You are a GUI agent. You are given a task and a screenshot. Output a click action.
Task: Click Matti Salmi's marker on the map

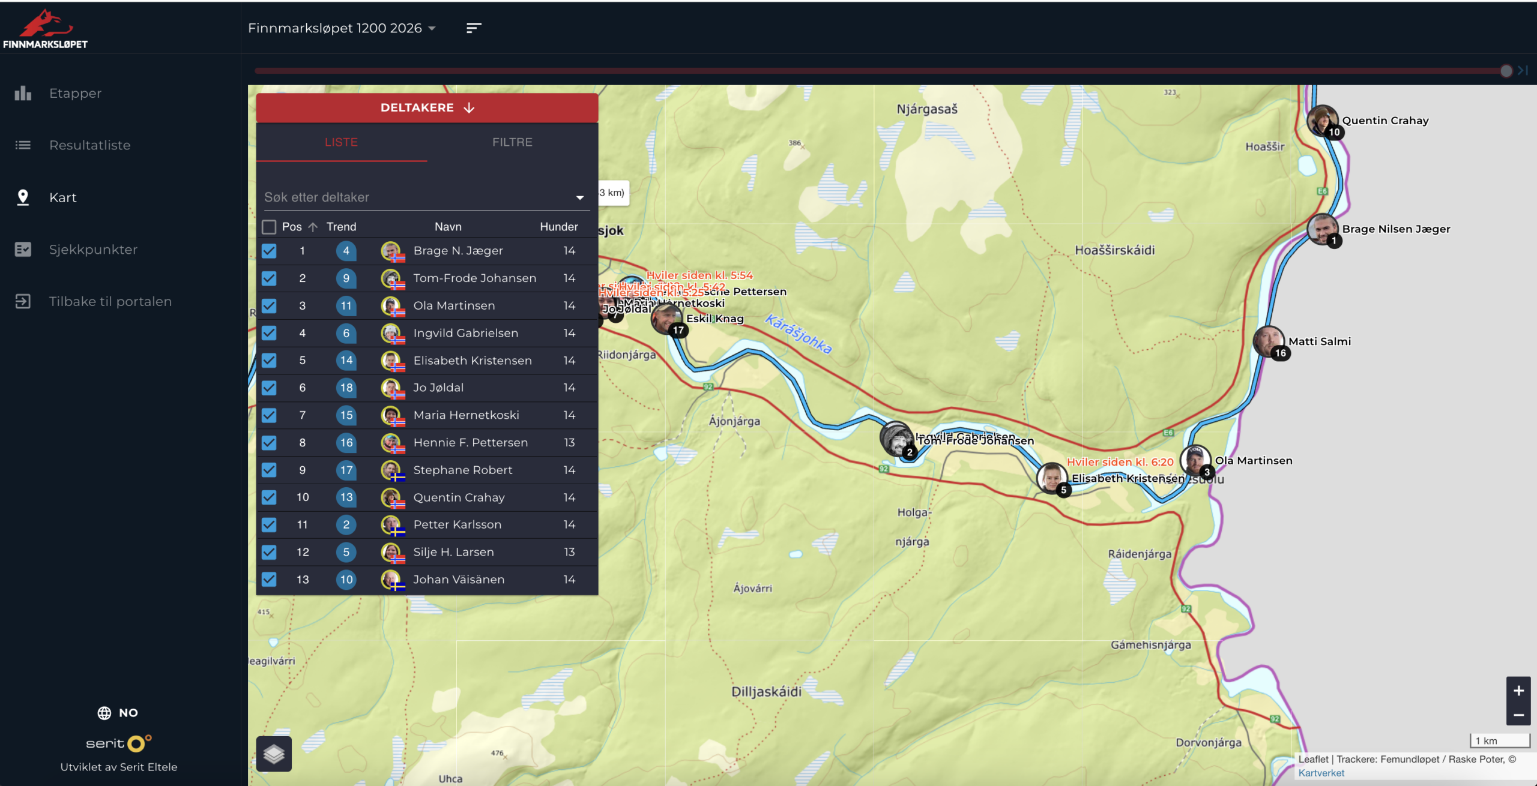1269,342
